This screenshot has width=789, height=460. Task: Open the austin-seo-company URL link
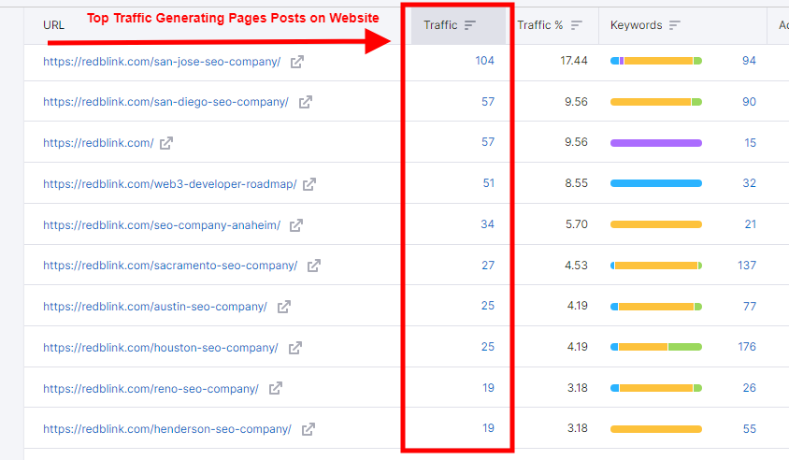pyautogui.click(x=155, y=307)
